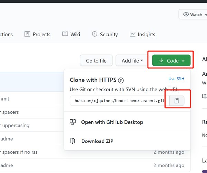The width and height of the screenshot is (207, 173).
Task: Click the 'spacers if no rss' commit message
Action: (19, 152)
